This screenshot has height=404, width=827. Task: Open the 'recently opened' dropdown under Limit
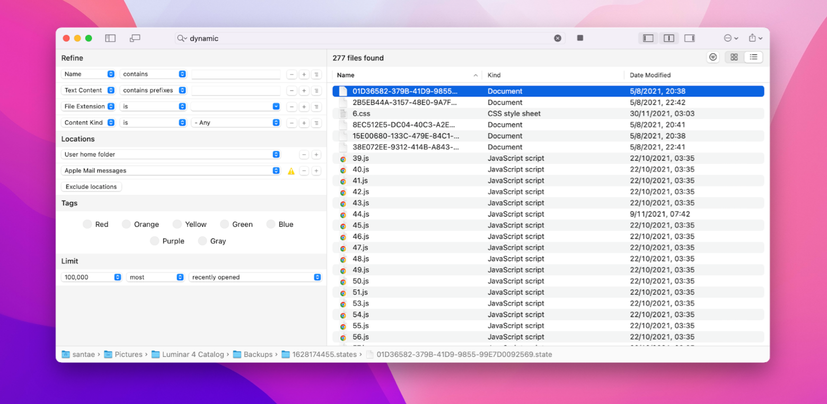[x=255, y=277]
